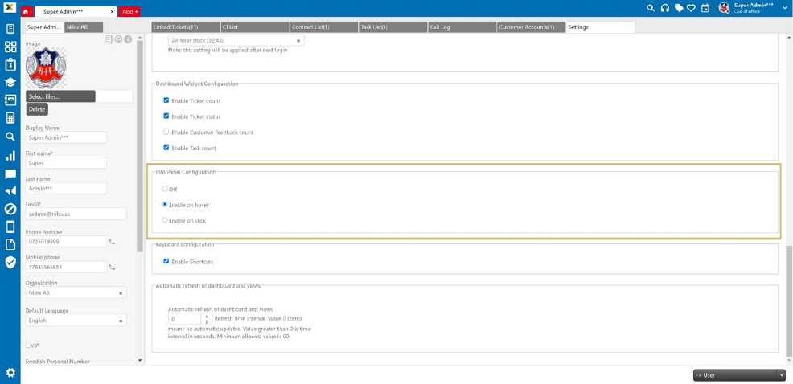This screenshot has height=384, width=793.
Task: Open the headset support icon in top bar
Action: pos(665,8)
